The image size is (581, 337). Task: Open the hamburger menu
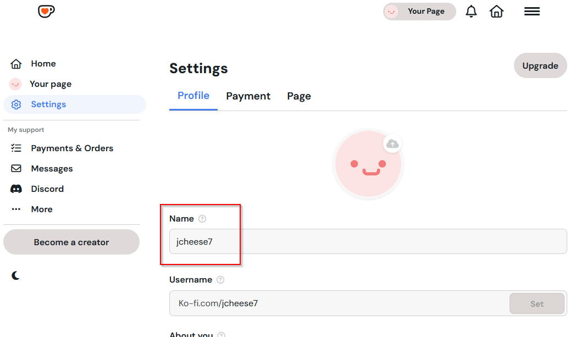532,11
